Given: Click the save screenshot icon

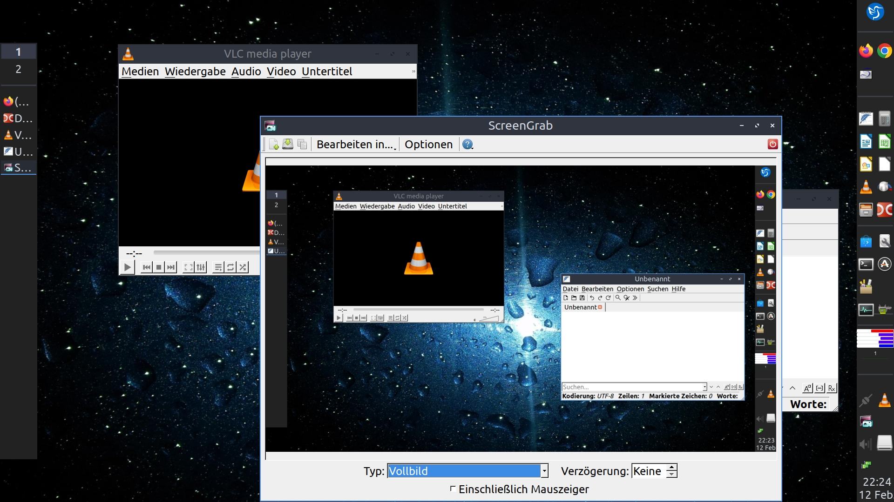Looking at the screenshot, I should click(x=288, y=145).
